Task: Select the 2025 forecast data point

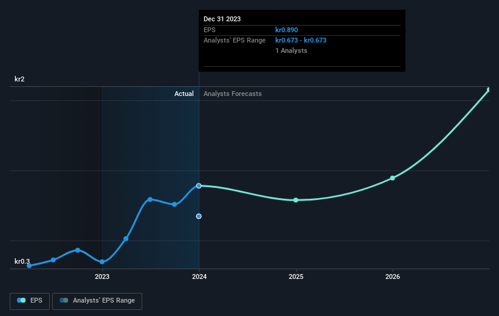Action: pos(295,200)
